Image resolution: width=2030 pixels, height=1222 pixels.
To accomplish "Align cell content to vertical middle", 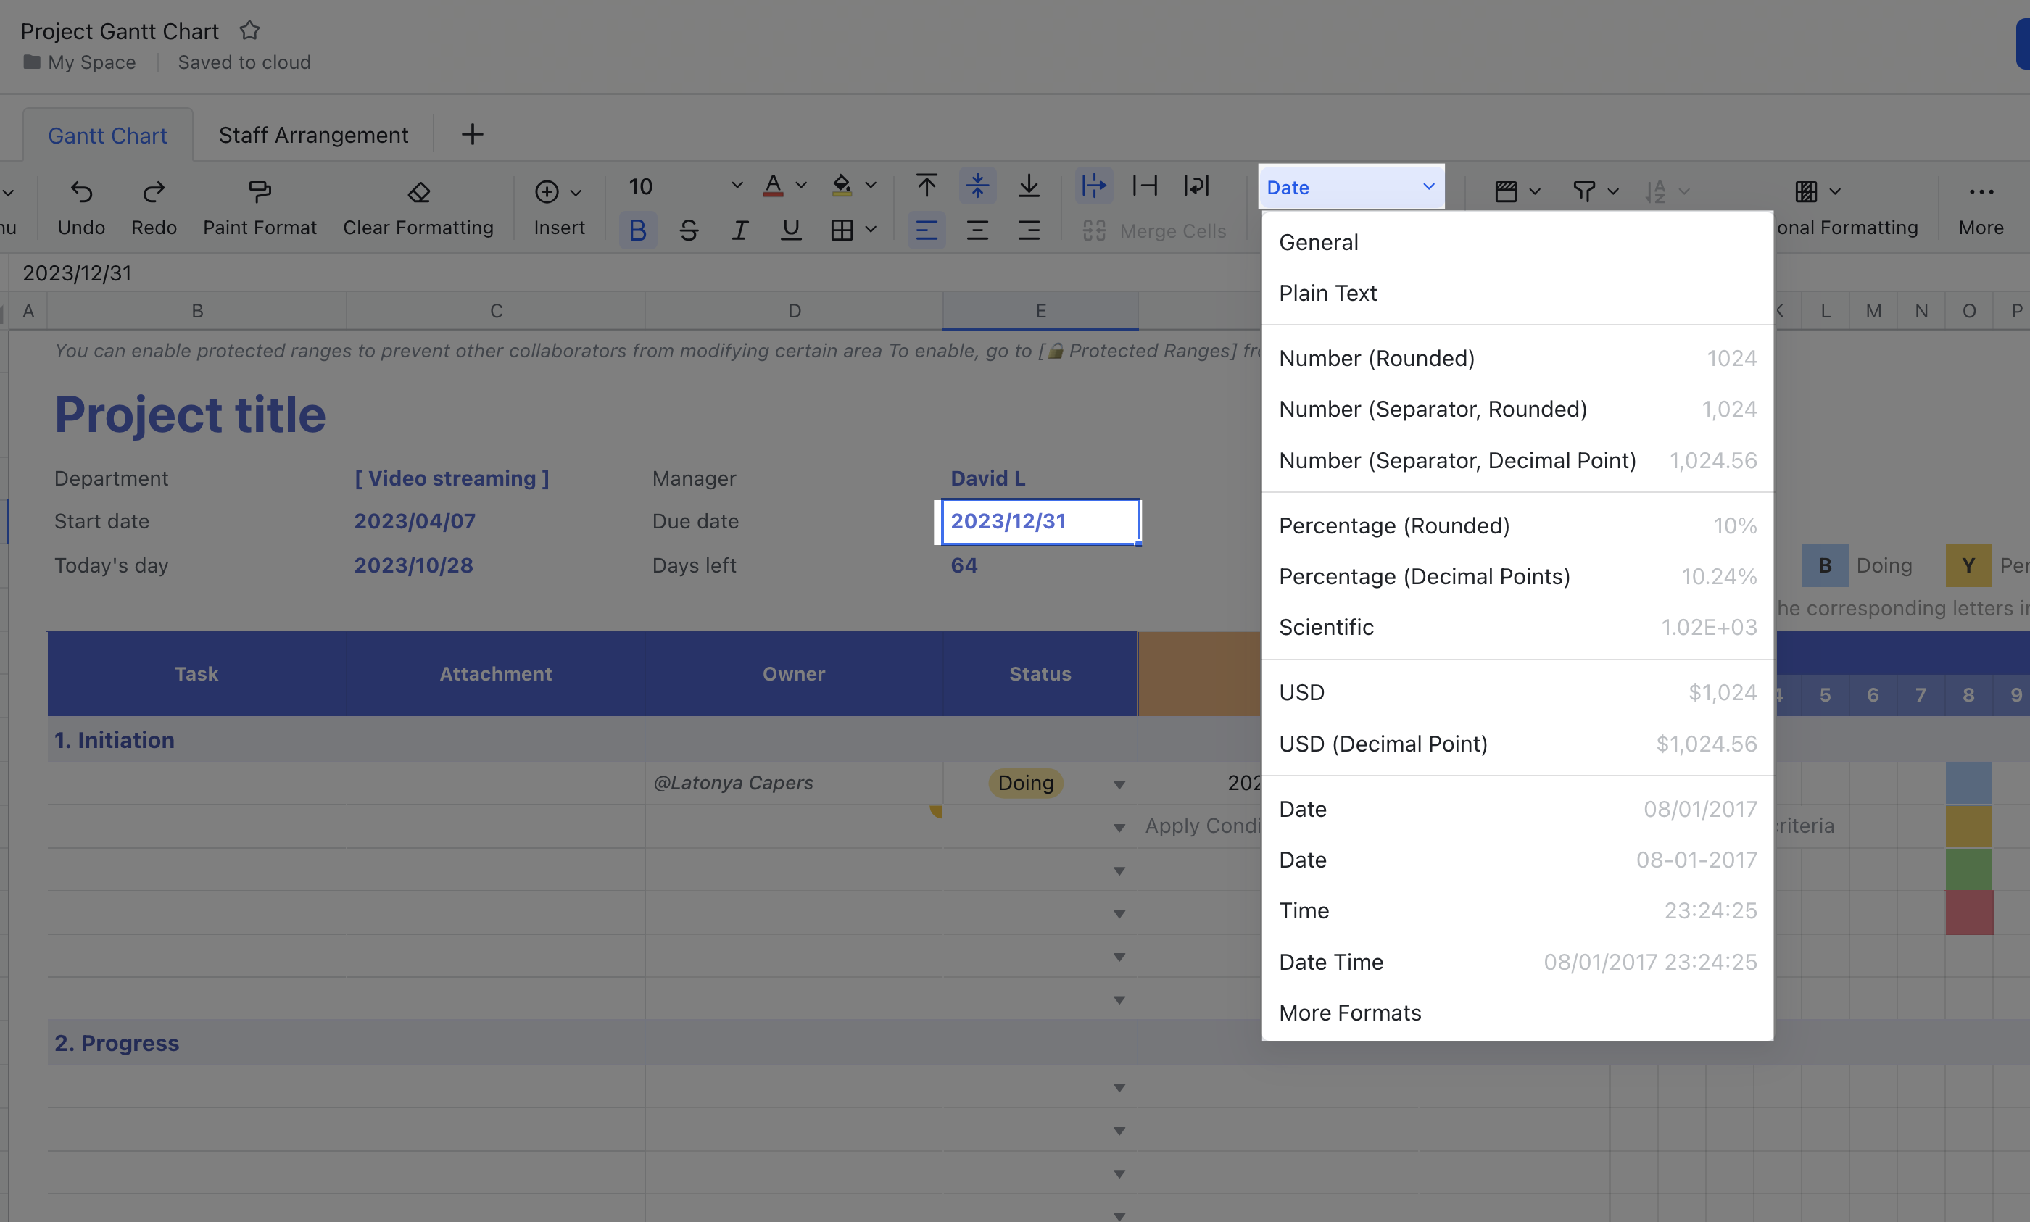I will pos(977,186).
